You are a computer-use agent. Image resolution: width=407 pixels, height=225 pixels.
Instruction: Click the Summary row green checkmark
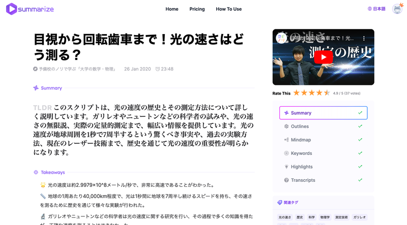click(360, 113)
